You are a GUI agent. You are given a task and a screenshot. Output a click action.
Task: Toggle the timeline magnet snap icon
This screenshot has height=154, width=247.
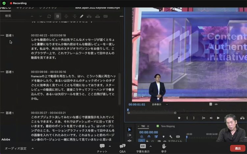(x=149, y=136)
